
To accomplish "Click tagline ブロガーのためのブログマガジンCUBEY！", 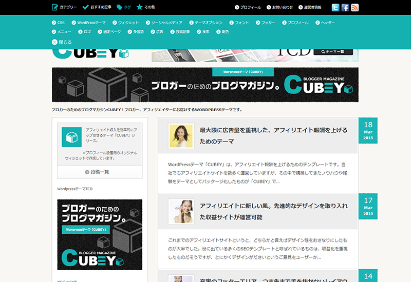I will tap(147, 110).
